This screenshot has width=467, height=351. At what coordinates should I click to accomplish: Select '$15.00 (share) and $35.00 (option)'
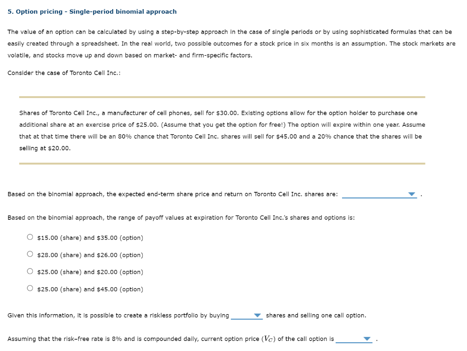click(x=29, y=237)
